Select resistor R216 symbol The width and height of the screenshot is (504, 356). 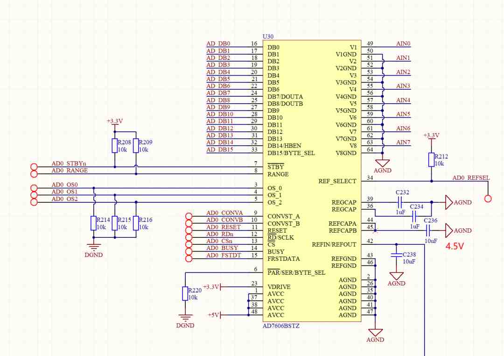(x=136, y=223)
